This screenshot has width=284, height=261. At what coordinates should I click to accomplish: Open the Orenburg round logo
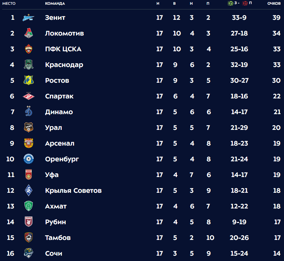point(28,159)
